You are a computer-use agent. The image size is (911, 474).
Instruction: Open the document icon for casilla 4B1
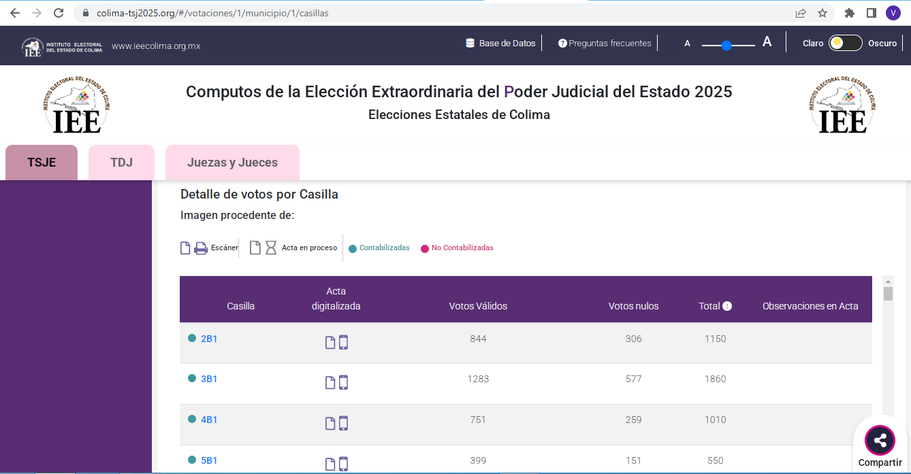pyautogui.click(x=330, y=424)
